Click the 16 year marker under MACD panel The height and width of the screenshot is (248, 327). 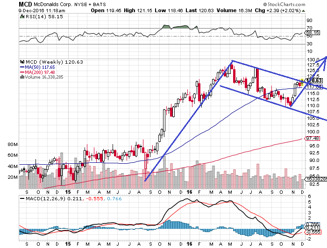coord(189,244)
